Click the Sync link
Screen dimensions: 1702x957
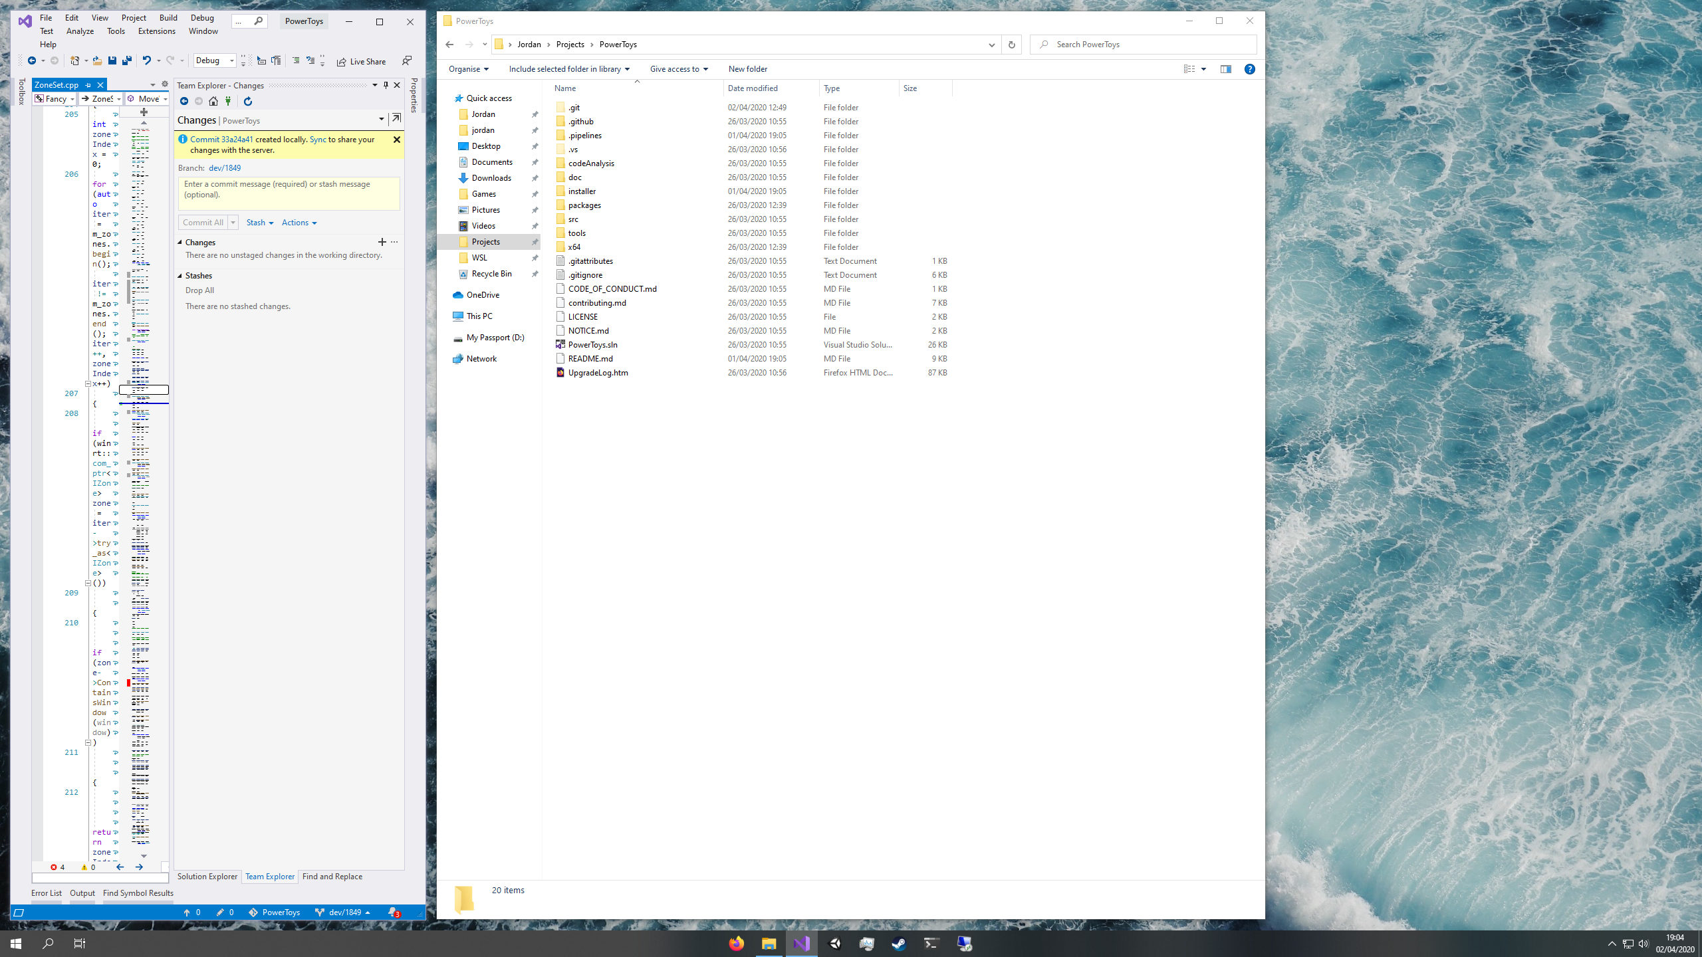pyautogui.click(x=318, y=140)
